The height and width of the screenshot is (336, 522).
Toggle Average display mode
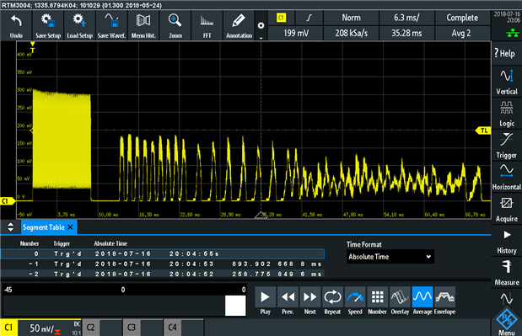pos(422,301)
